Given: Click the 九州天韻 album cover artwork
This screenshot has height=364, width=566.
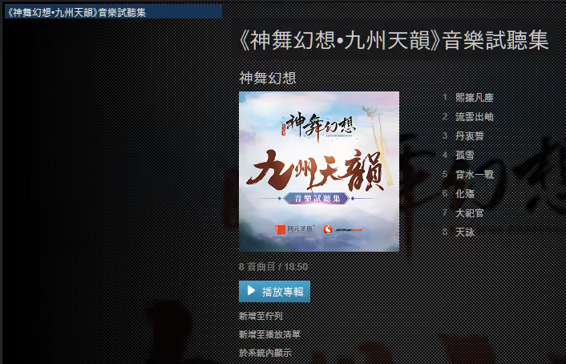Looking at the screenshot, I should pos(319,172).
